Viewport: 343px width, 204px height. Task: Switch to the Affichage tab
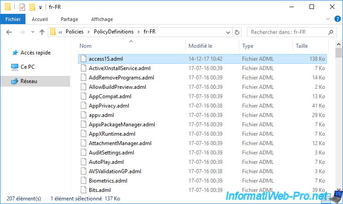click(x=102, y=19)
